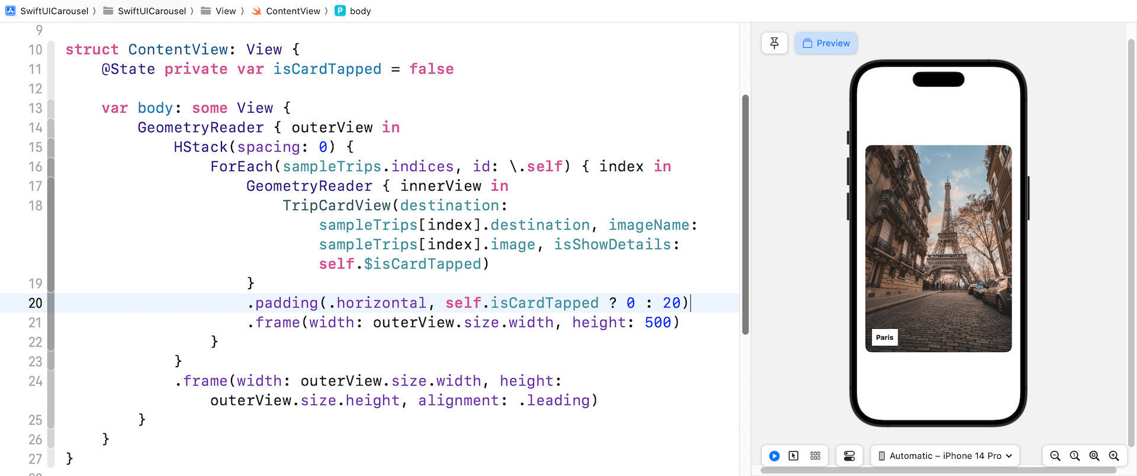Open the View folder breadcrumb
Viewport: 1137px width, 476px height.
coord(226,11)
